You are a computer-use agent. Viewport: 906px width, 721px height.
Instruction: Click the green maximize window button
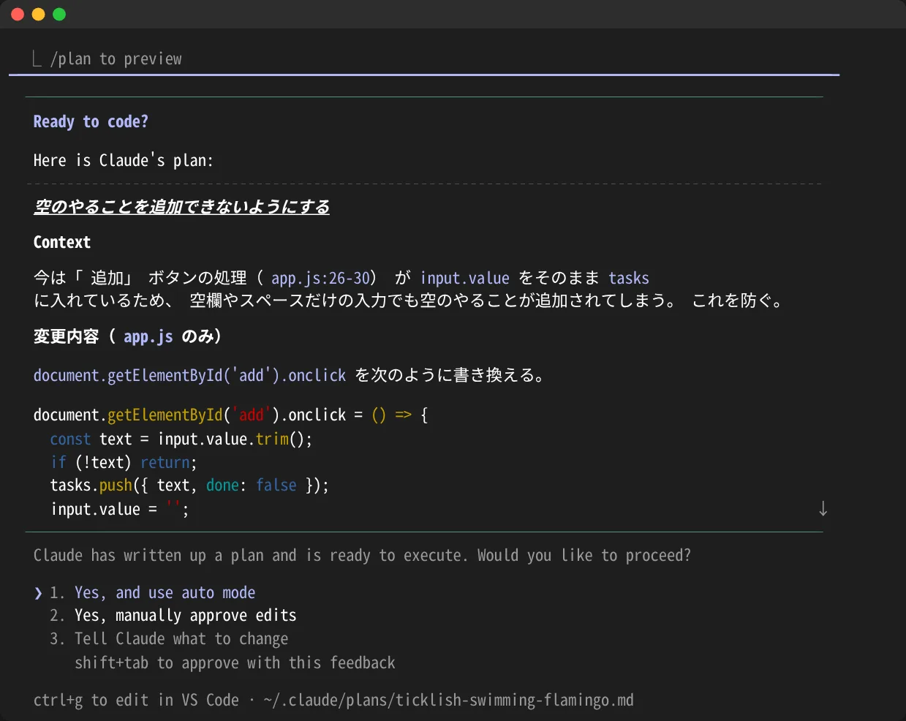tap(59, 15)
